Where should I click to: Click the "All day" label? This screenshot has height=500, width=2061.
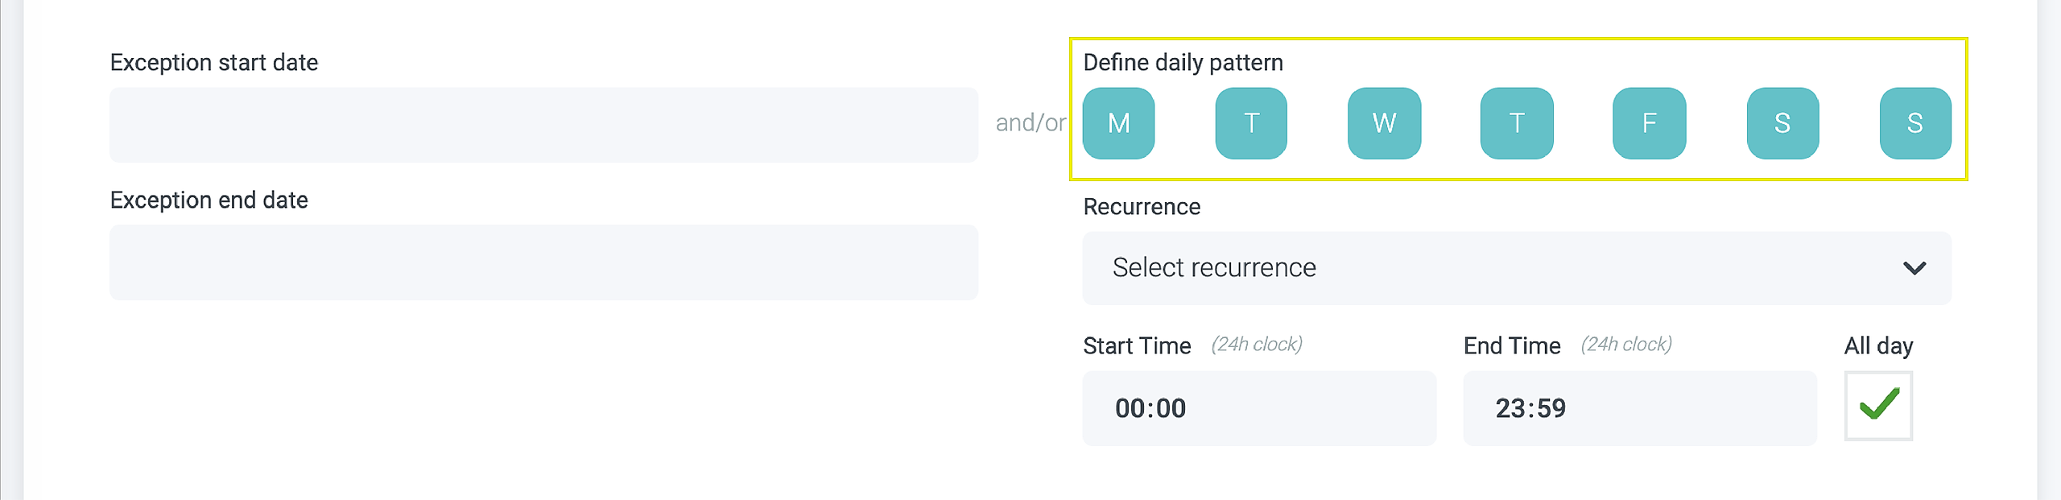pyautogui.click(x=1878, y=346)
